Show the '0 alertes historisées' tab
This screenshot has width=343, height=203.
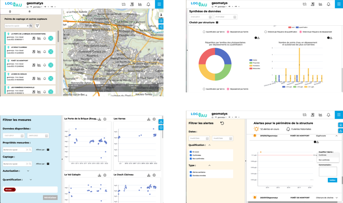tap(298, 129)
